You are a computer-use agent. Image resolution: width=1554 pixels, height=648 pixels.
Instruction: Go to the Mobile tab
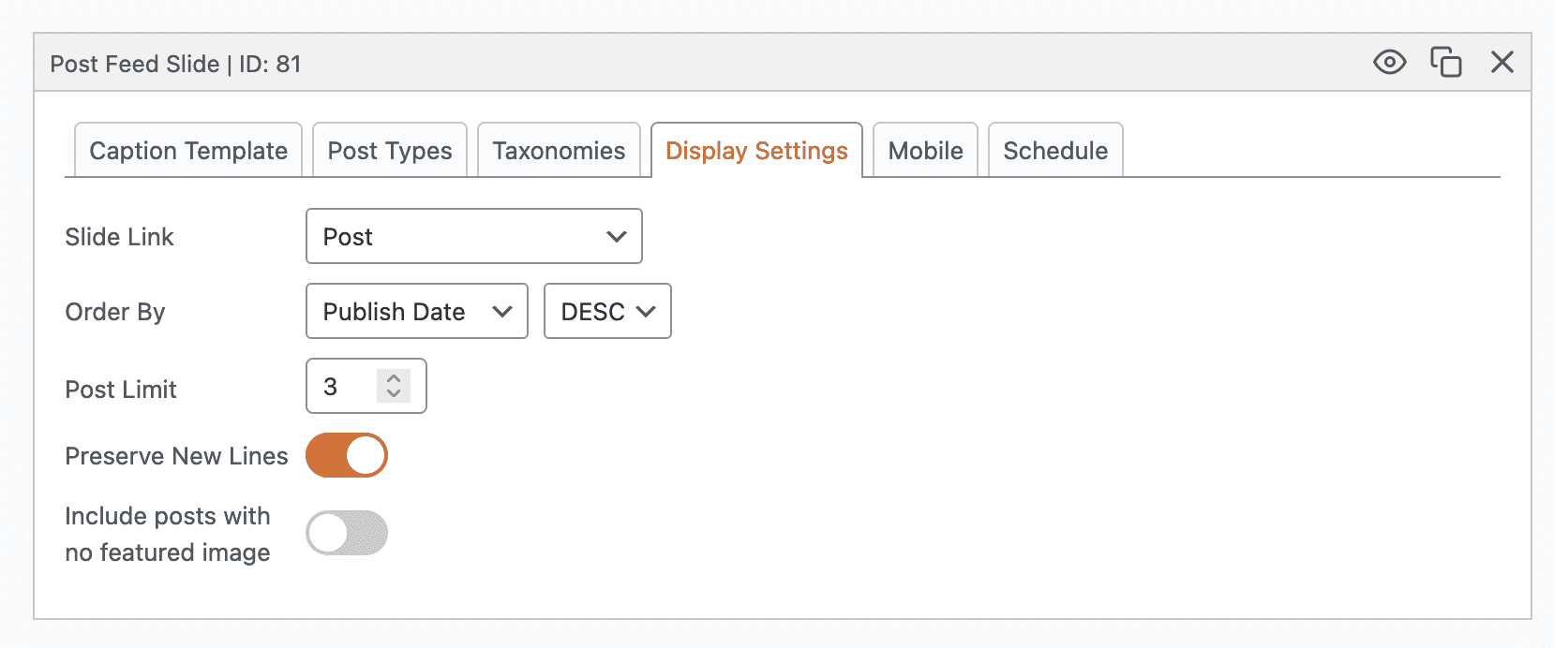[x=925, y=151]
